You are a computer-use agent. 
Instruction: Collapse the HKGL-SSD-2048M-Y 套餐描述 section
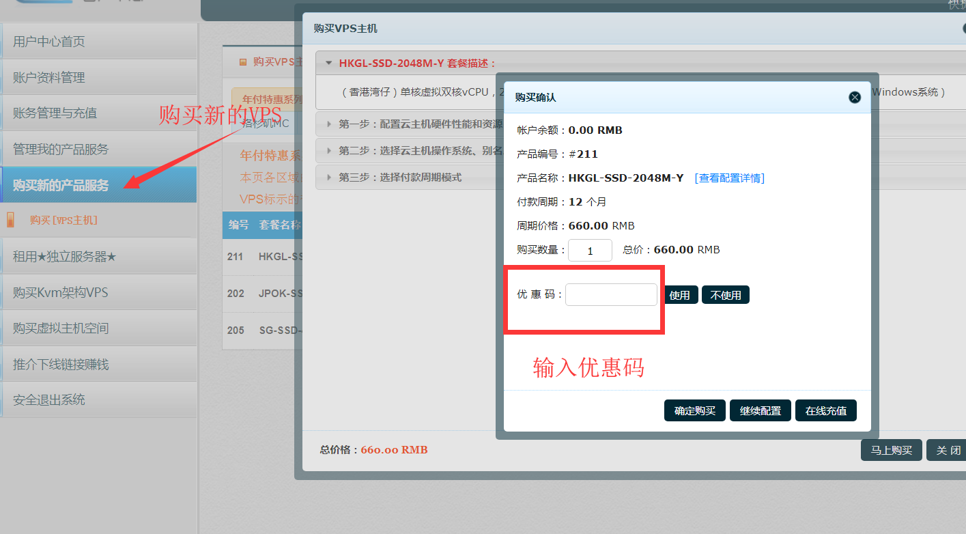[x=329, y=63]
